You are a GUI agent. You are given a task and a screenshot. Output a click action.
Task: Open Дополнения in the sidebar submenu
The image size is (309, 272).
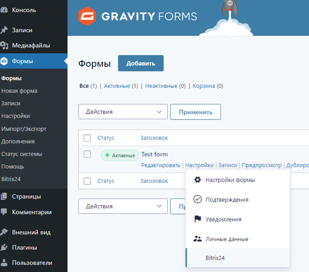pos(18,142)
